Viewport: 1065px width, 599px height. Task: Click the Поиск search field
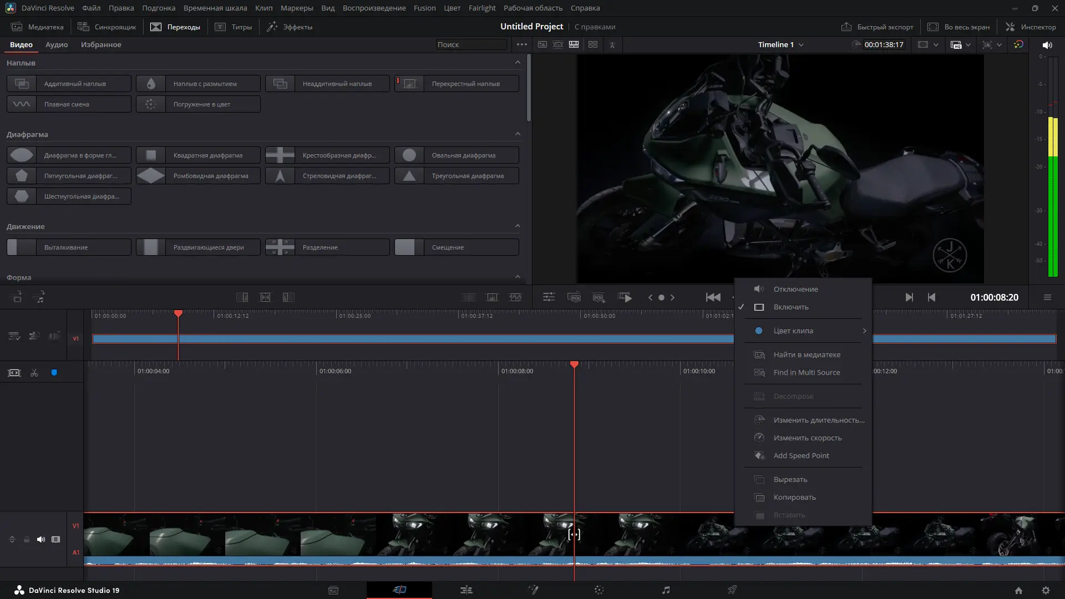click(470, 45)
